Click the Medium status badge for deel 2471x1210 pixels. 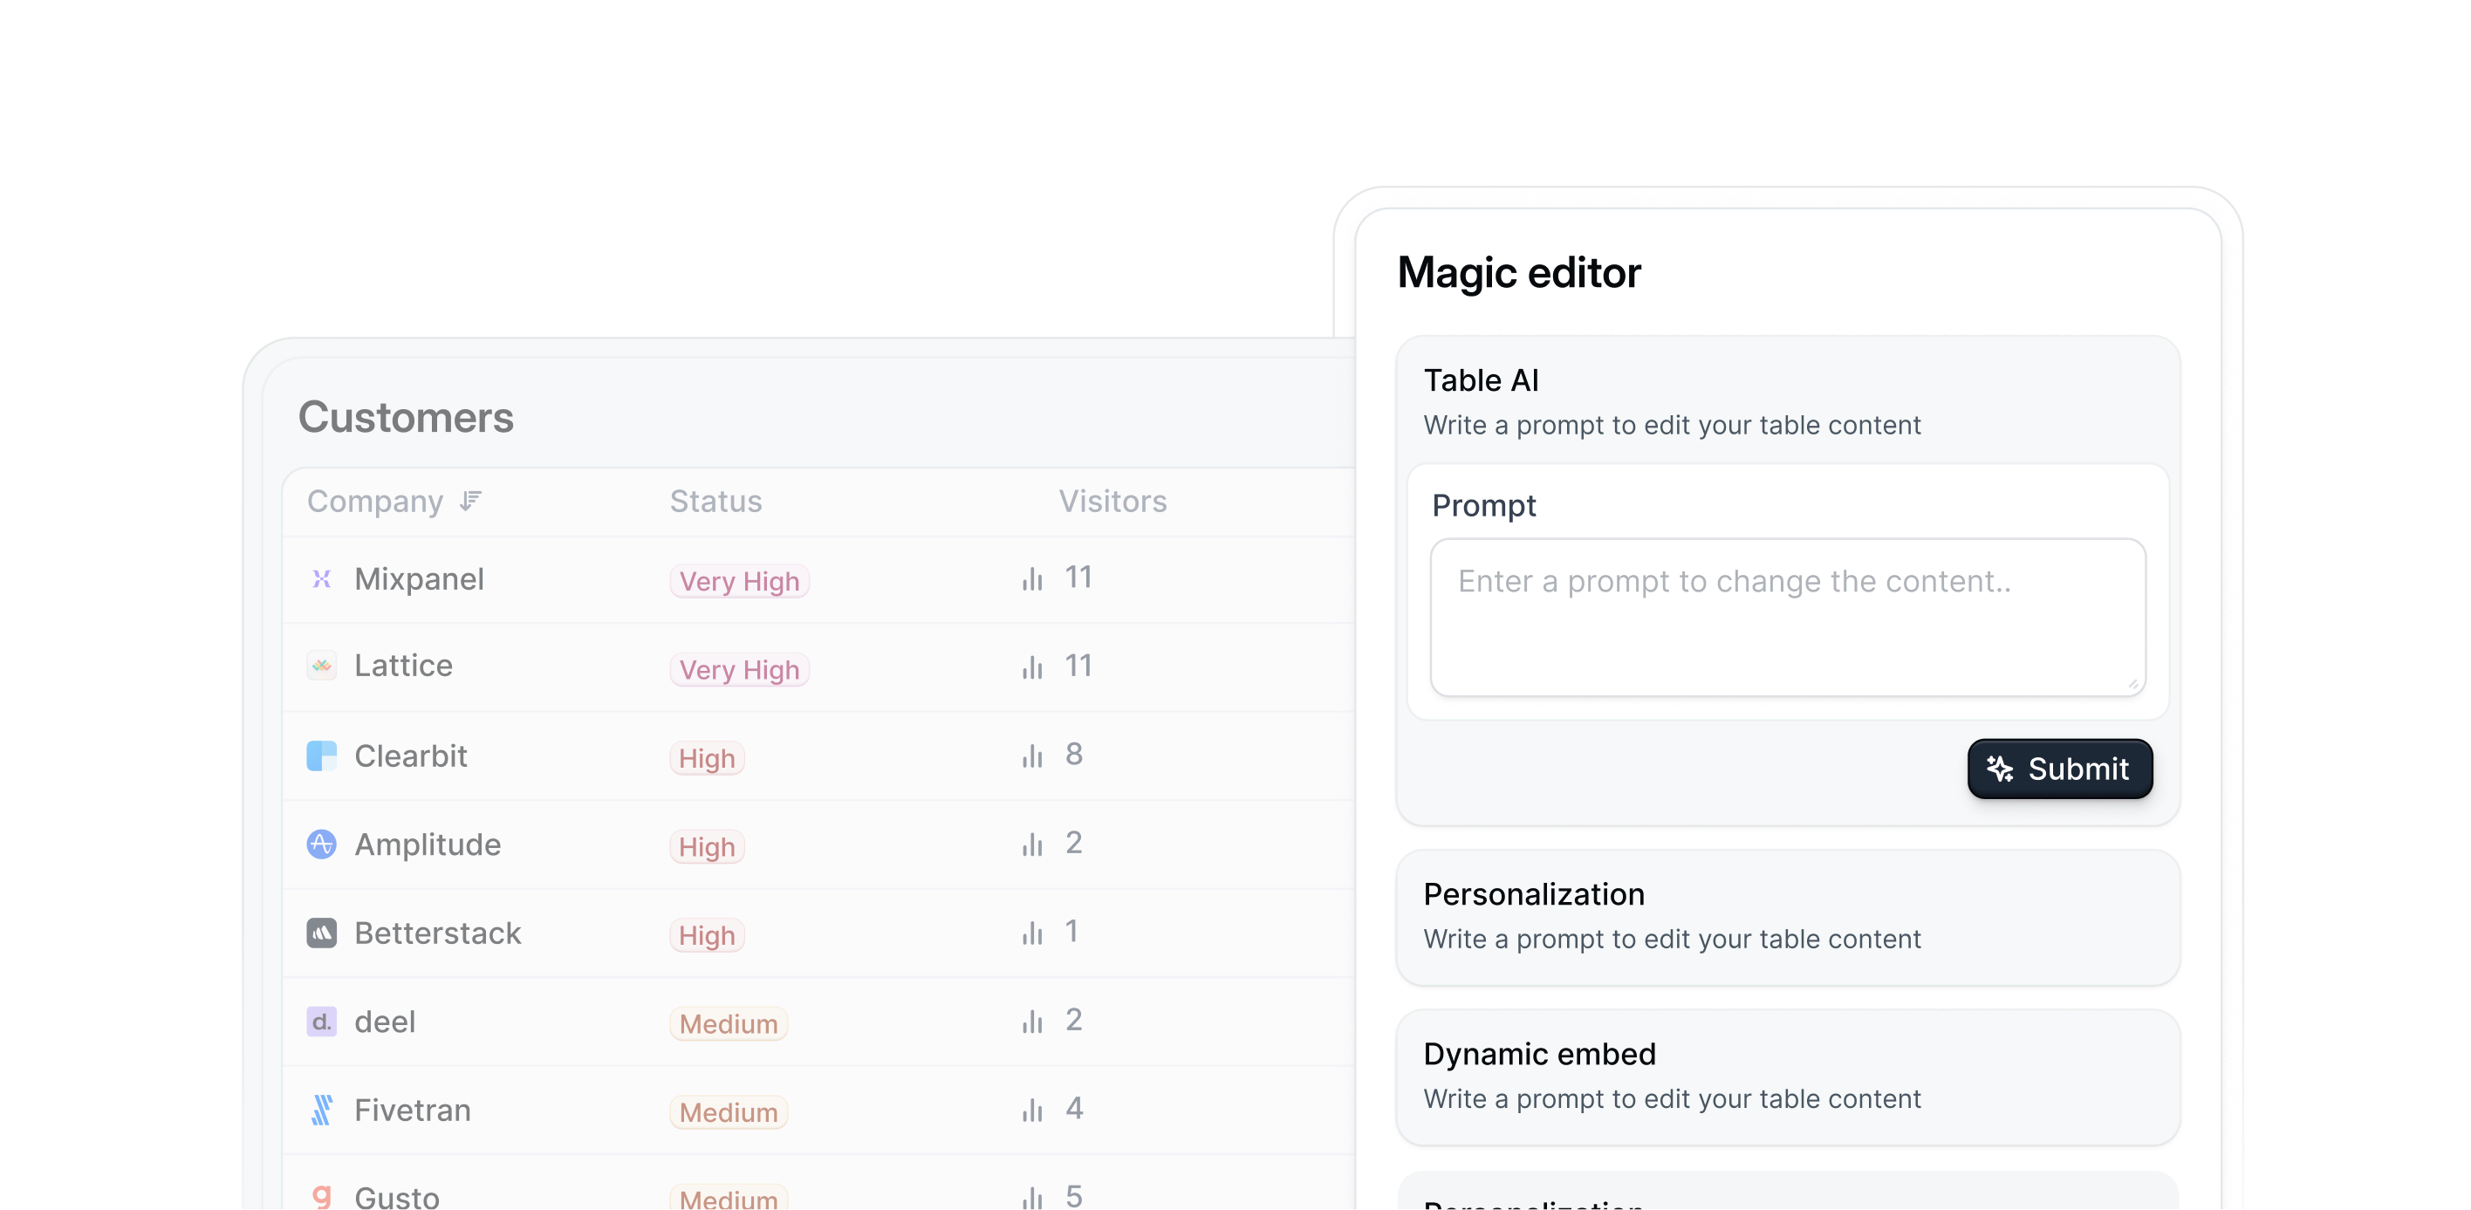pos(728,1024)
